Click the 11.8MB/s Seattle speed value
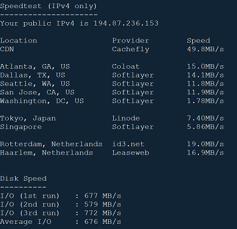The width and height of the screenshot is (237, 229). [x=205, y=84]
